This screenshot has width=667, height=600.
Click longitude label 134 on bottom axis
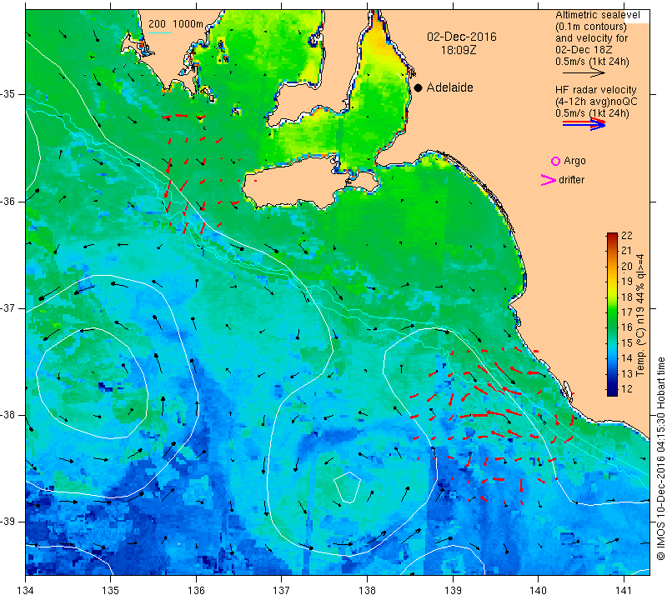(26, 591)
